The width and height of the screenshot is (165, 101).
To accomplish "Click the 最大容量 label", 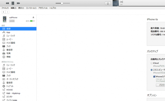I will [x=155, y=28].
